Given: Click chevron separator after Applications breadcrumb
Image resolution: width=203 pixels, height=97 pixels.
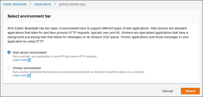Looking at the screenshot, I should 55,4.
